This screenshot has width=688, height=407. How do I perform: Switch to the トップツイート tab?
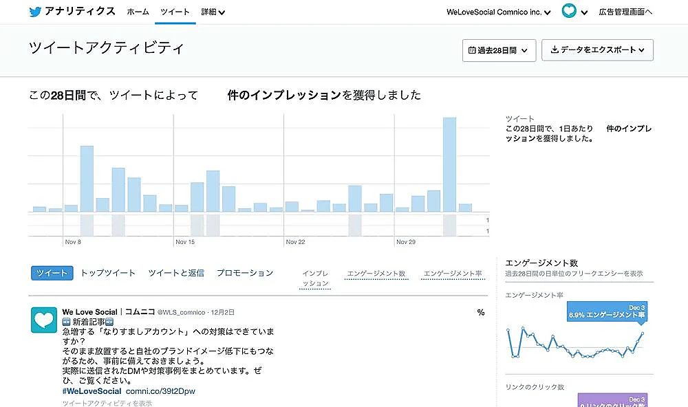tap(108, 273)
